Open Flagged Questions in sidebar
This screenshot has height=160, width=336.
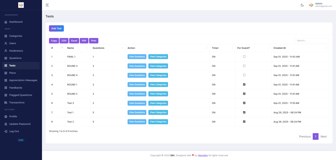point(20,95)
